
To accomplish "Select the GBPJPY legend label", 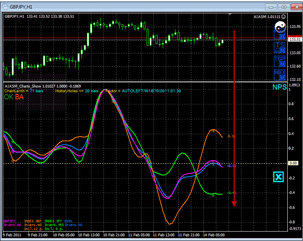I will (x=10, y=221).
